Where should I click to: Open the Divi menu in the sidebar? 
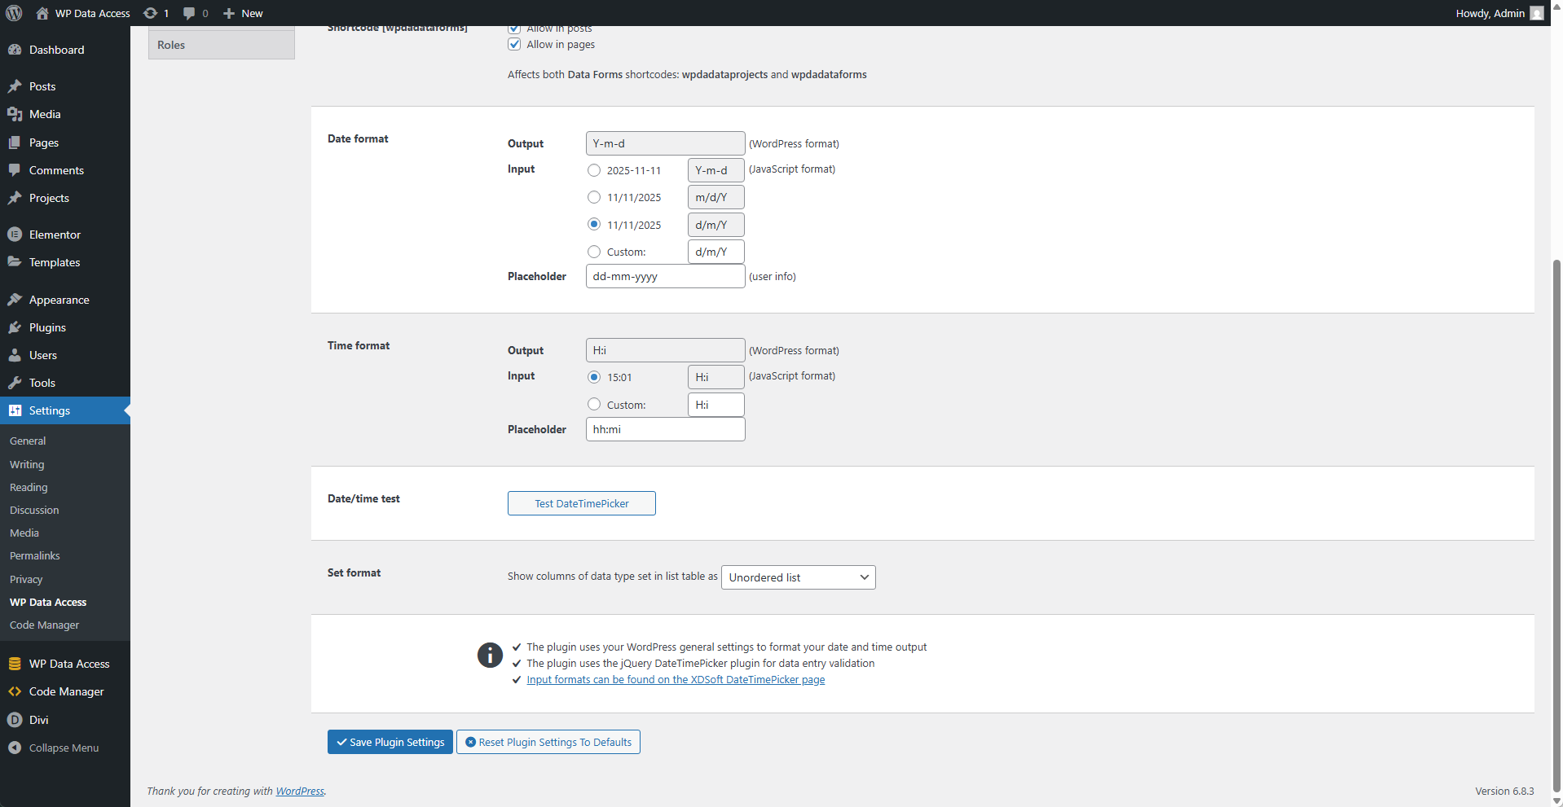click(37, 720)
